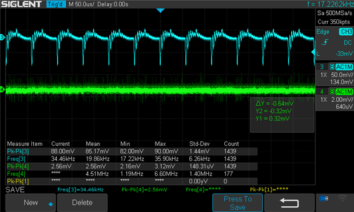The height and width of the screenshot is (212, 354).
Task: Click the Measure Item column header
Action: point(25,143)
